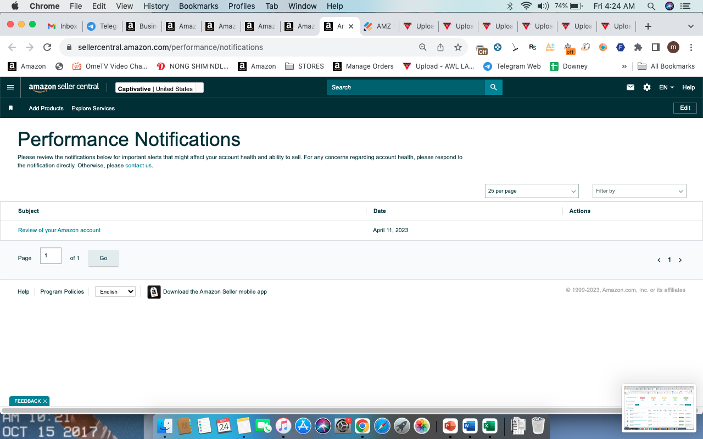Open Explore Services
The width and height of the screenshot is (703, 439).
pyautogui.click(x=93, y=108)
